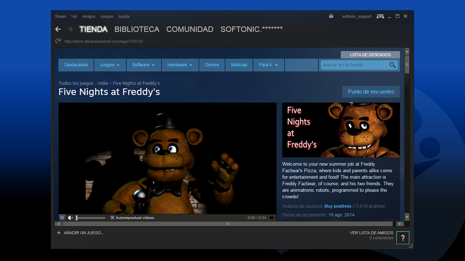Click the store URL address text

pos(104,41)
